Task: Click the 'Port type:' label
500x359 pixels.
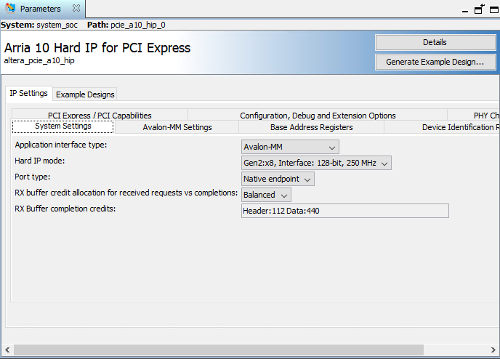Action: coord(32,177)
